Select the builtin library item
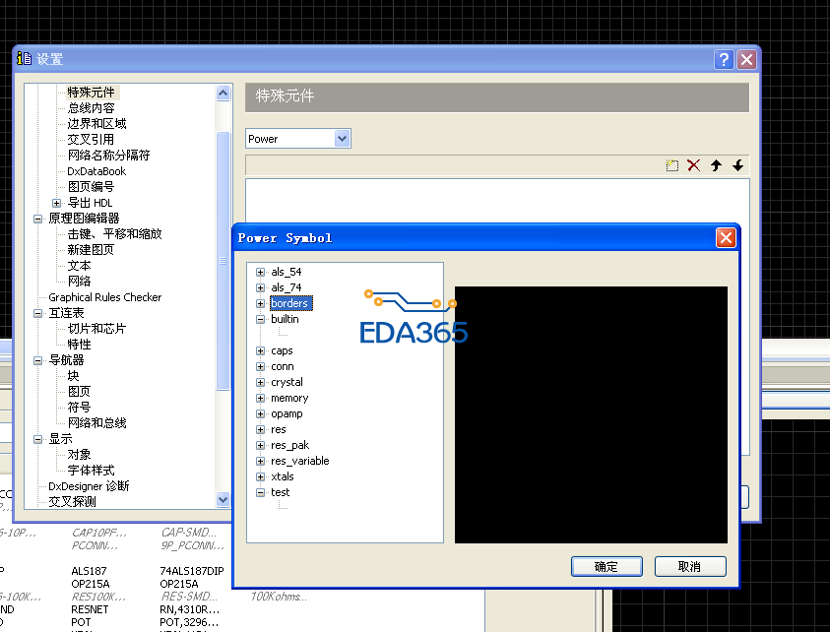 click(x=285, y=319)
